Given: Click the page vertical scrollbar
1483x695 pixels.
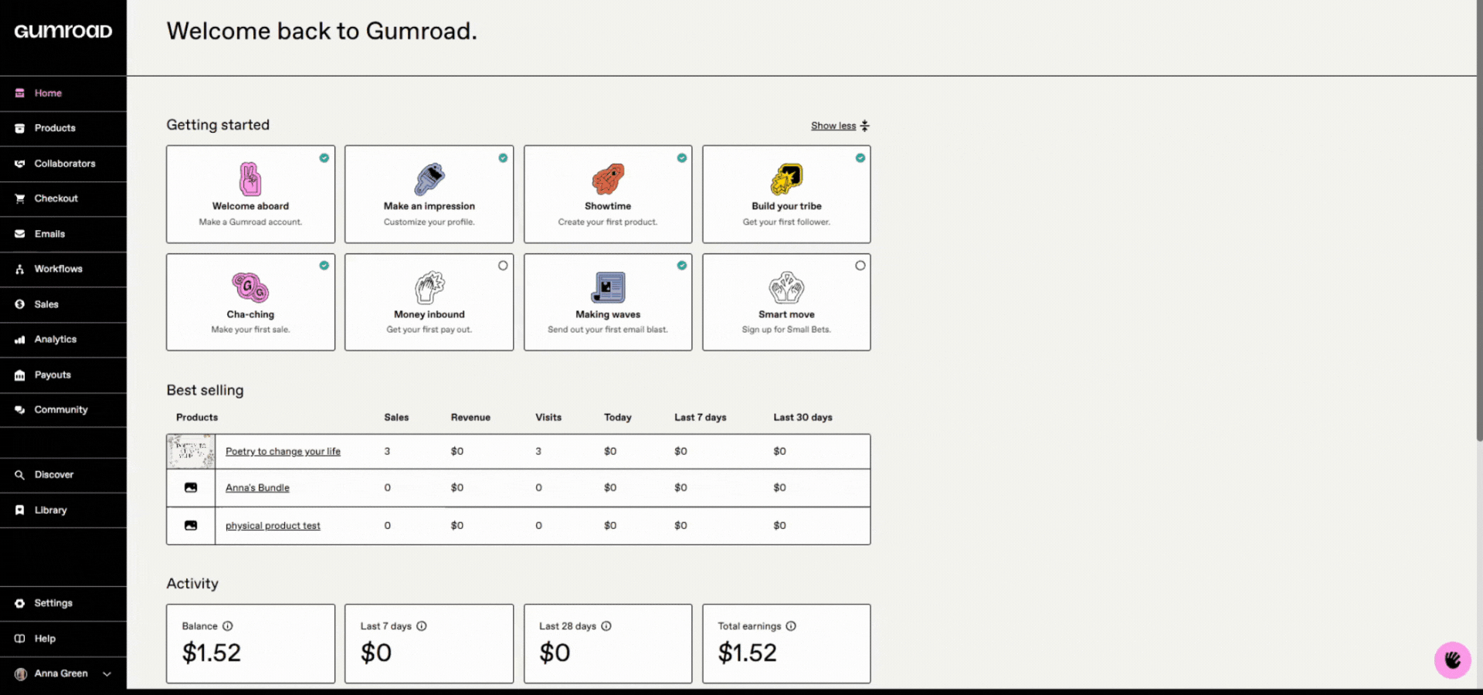Looking at the screenshot, I should [x=1478, y=232].
